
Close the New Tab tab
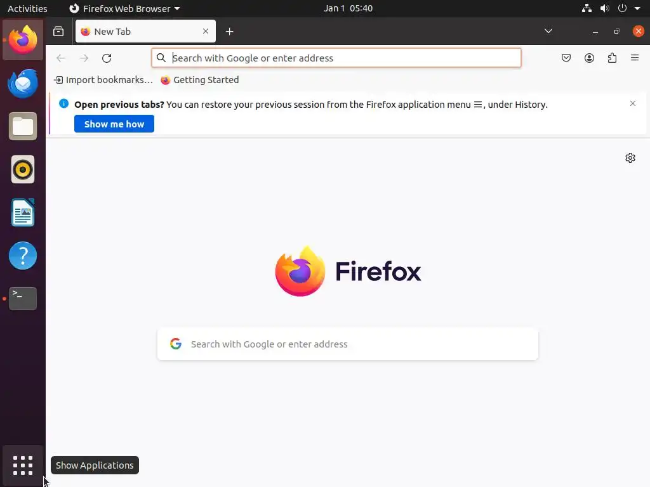[x=206, y=31]
